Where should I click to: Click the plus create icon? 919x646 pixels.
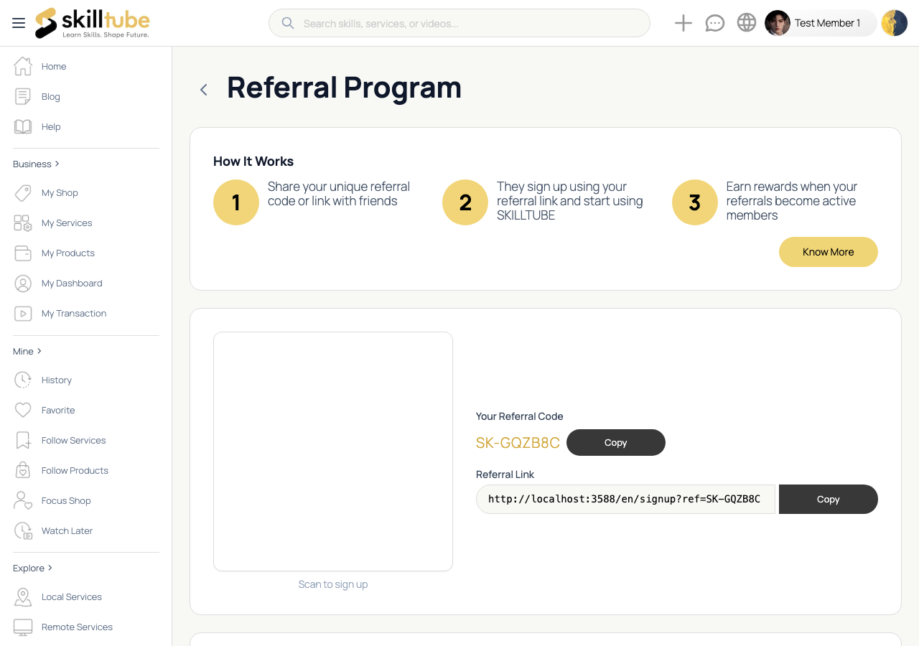pos(684,23)
